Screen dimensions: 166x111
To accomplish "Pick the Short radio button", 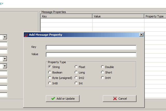I will point(103,72).
